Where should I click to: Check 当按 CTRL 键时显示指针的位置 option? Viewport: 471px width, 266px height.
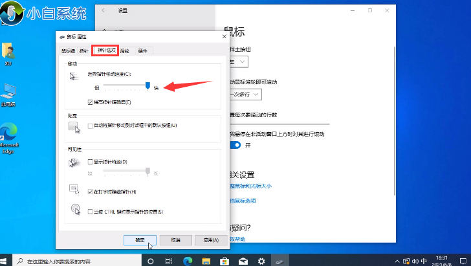point(90,212)
